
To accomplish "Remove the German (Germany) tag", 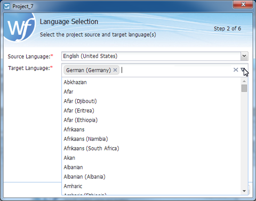I will 115,70.
